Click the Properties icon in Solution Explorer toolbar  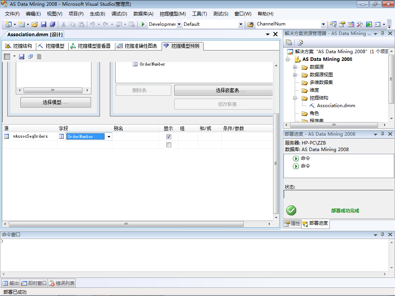pos(289,42)
